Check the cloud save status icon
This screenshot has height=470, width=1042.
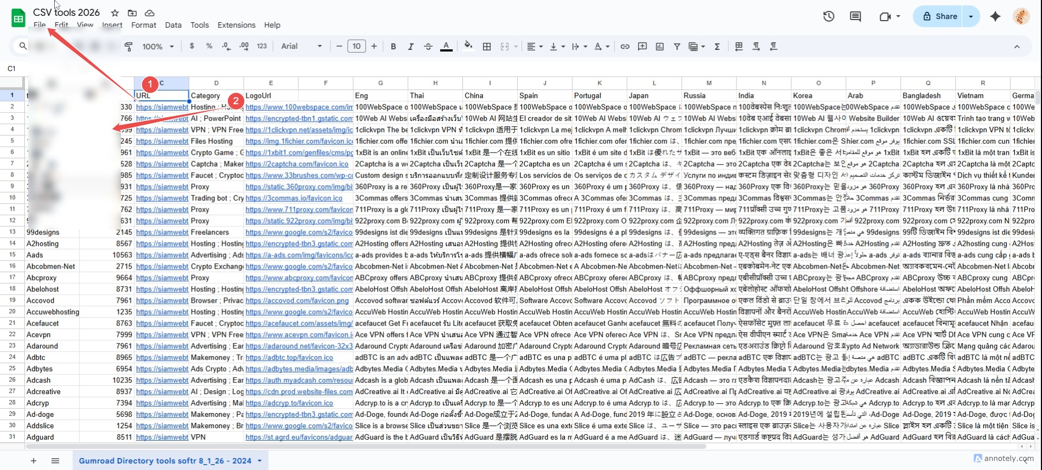(x=150, y=12)
